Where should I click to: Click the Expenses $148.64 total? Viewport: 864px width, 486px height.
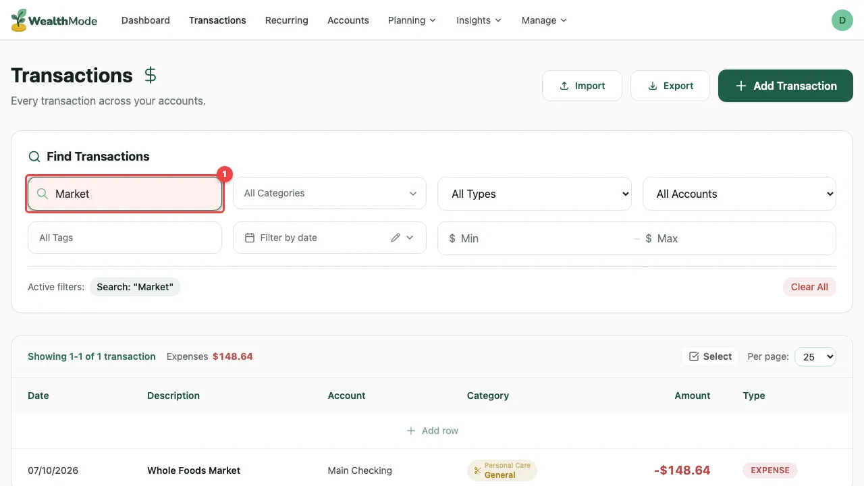[x=209, y=356]
